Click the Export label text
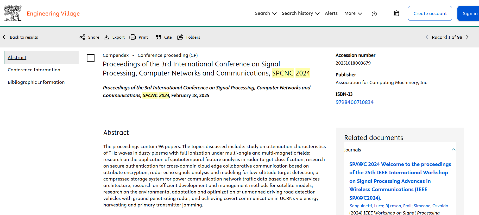Viewport: 479px width, 215px height. pyautogui.click(x=118, y=37)
